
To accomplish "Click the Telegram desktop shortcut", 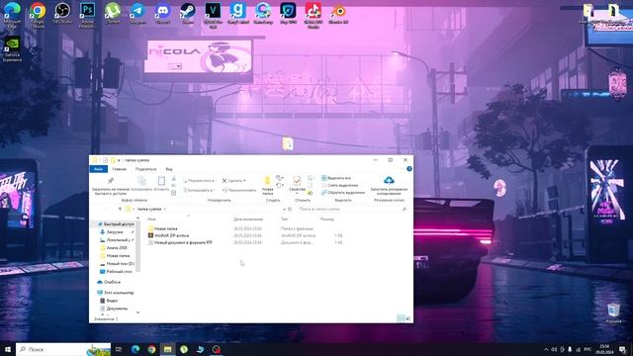I will (x=137, y=13).
